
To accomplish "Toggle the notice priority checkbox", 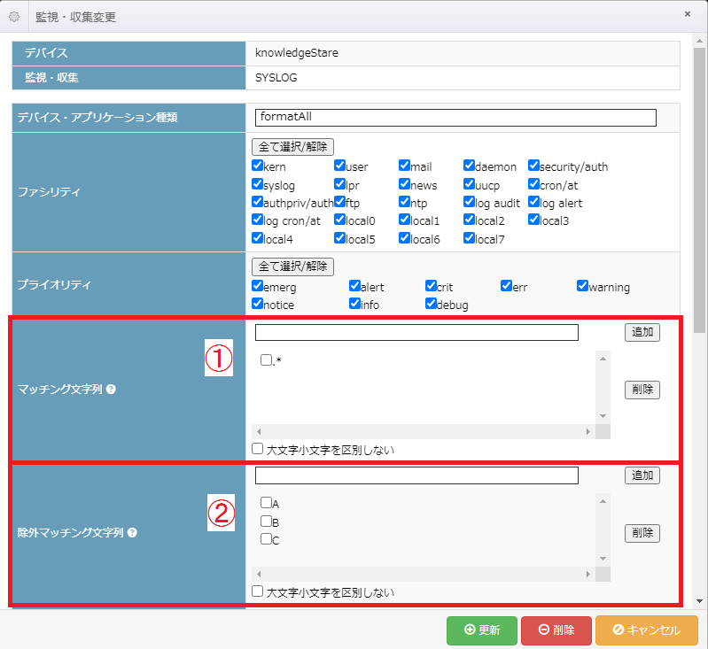I will click(x=257, y=304).
